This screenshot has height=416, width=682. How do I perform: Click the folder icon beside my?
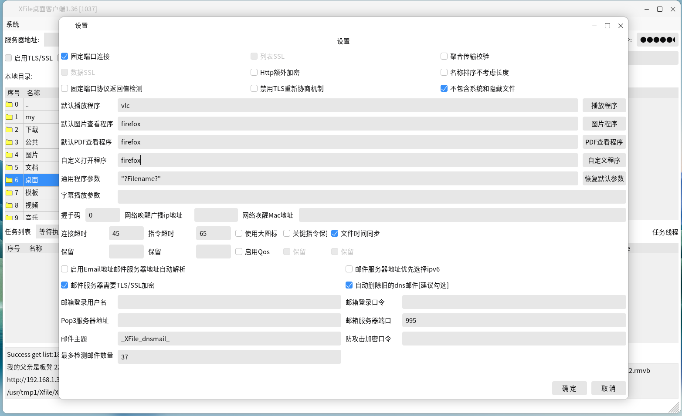9,117
